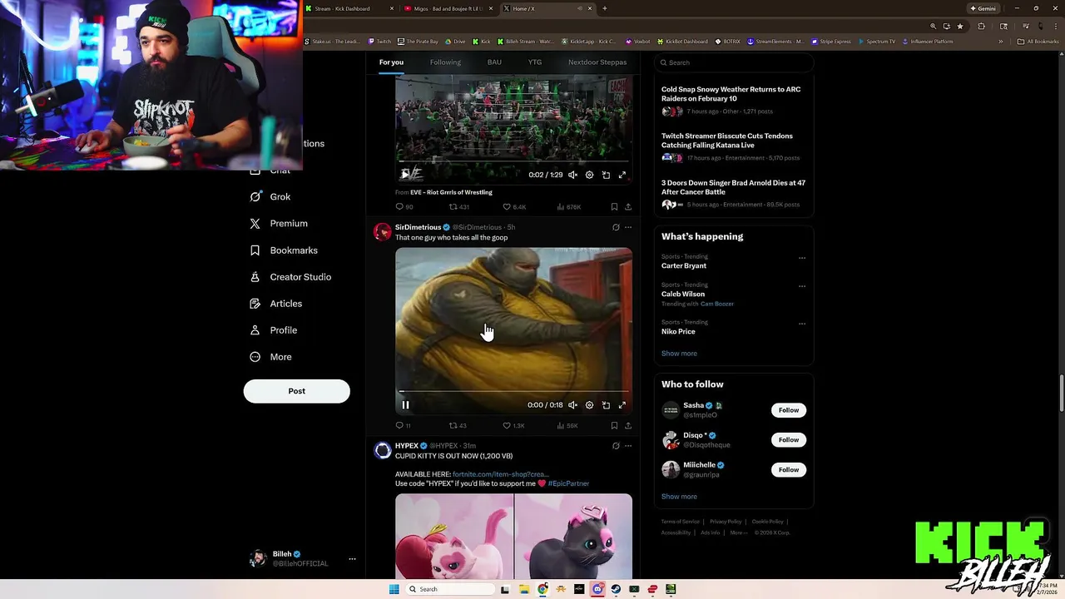Like the EVE wrestling post
The width and height of the screenshot is (1065, 599).
[x=514, y=207]
